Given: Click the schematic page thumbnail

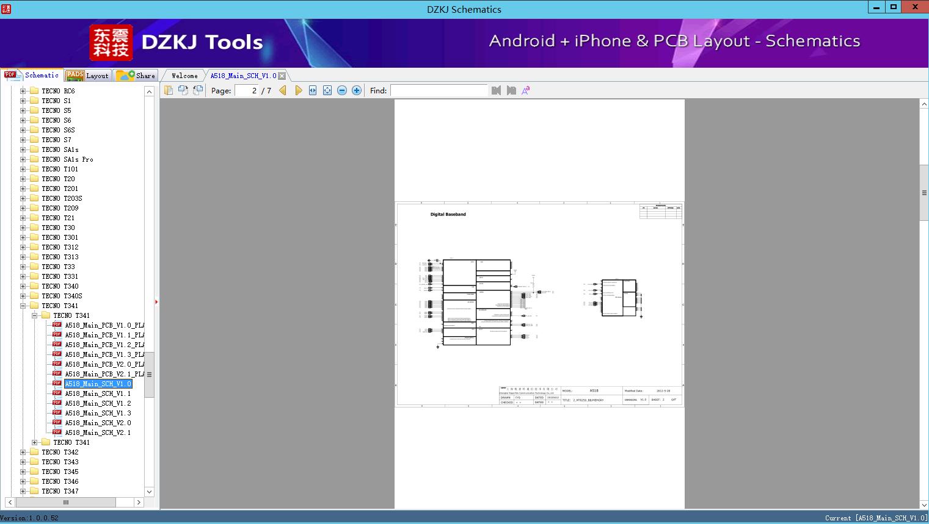Looking at the screenshot, I should 539,304.
